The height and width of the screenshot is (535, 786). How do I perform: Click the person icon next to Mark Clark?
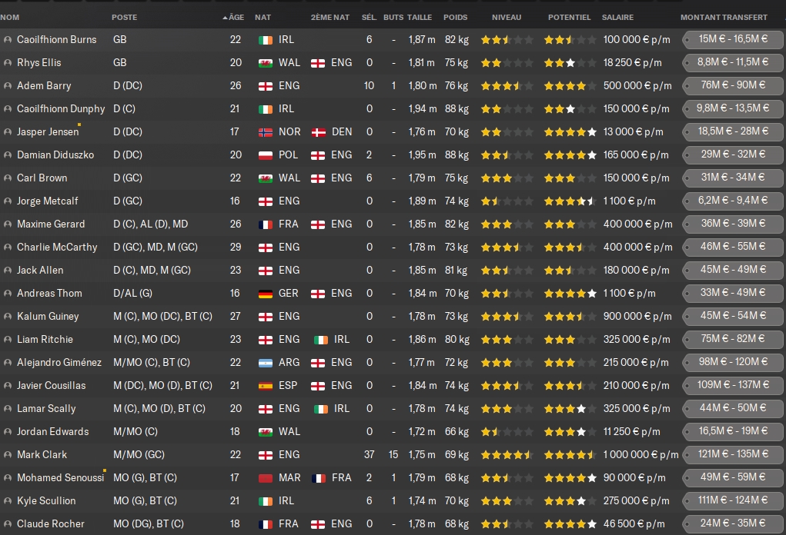click(x=8, y=454)
